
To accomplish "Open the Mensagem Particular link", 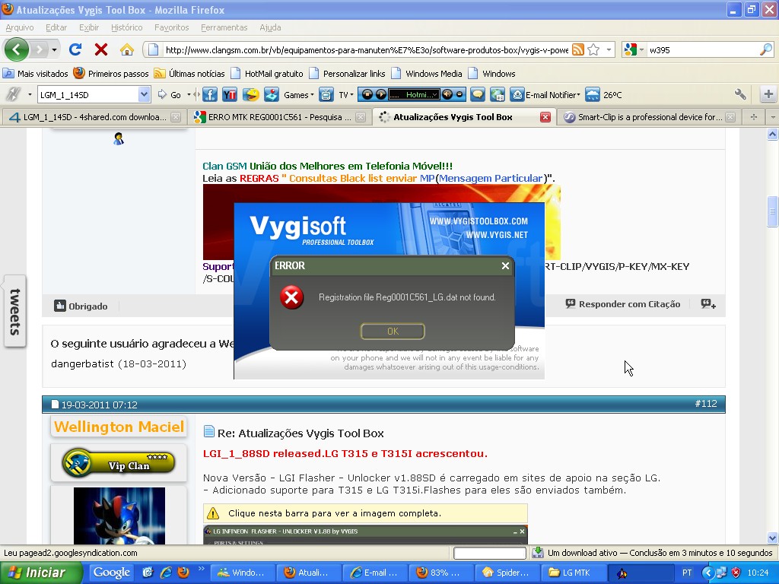I will (x=491, y=178).
